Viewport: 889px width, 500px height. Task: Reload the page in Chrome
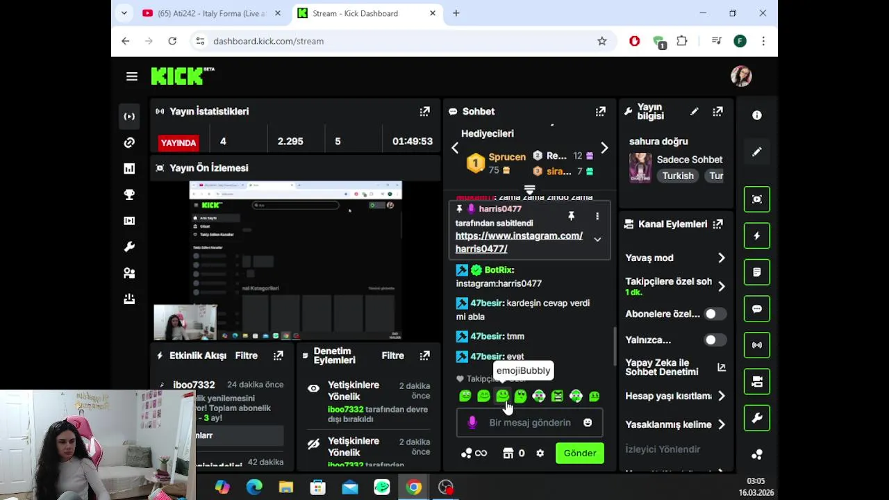click(172, 41)
